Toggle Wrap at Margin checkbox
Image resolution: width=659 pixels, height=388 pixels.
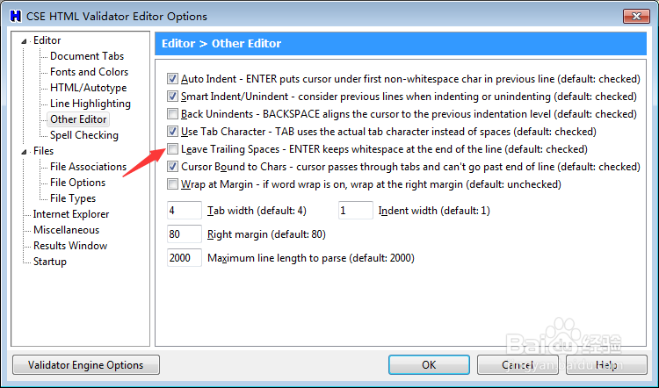(x=172, y=184)
